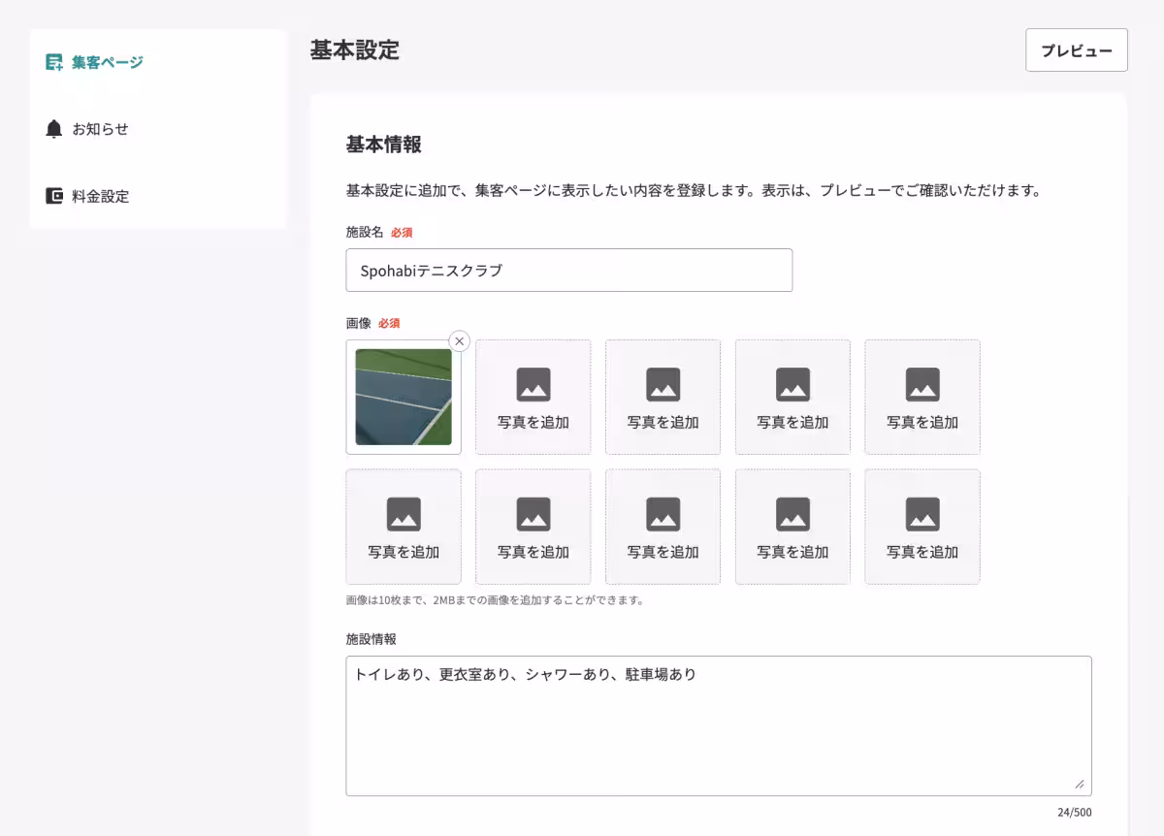The height and width of the screenshot is (836, 1164).
Task: Open the 料金設定 menu item
Action: pyautogui.click(x=101, y=196)
